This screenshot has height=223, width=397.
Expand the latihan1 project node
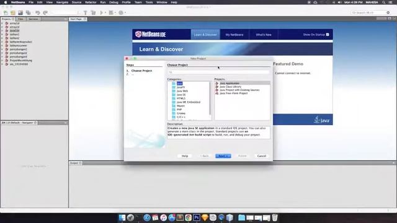[x=2, y=35]
